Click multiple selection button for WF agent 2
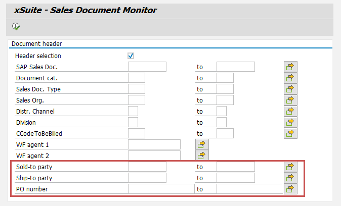 point(201,156)
